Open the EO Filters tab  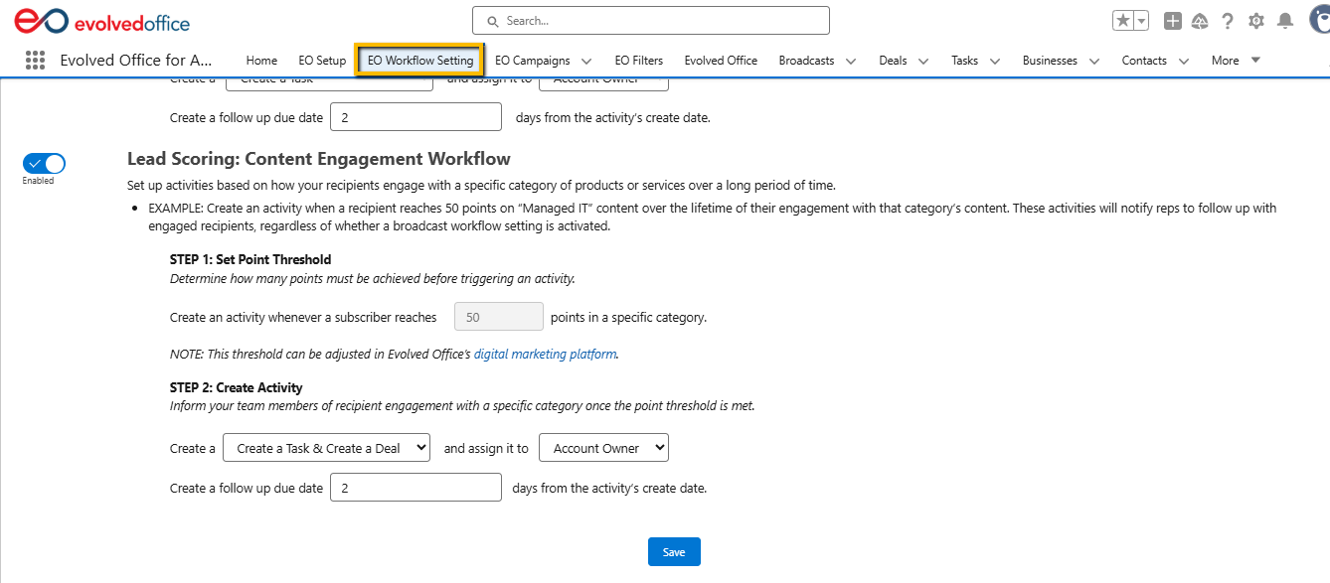point(639,61)
